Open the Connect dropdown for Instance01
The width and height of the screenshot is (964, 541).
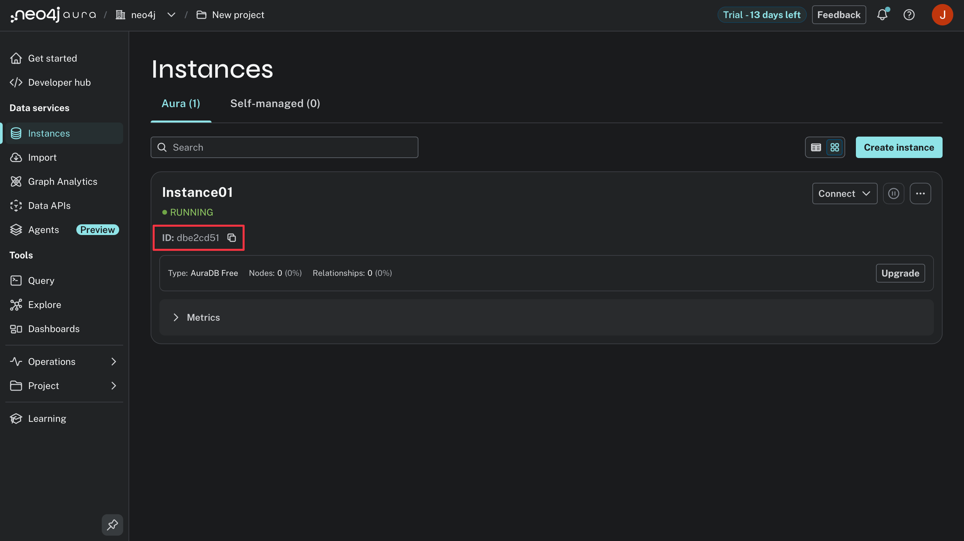click(x=844, y=193)
